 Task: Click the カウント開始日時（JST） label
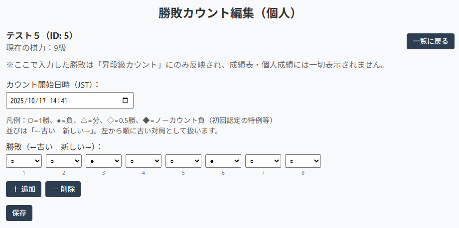(x=53, y=84)
